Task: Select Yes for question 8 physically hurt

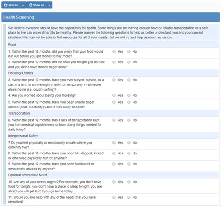Action: 114,153
